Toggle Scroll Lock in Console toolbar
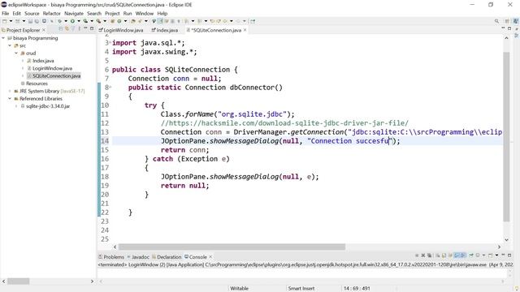520x292 pixels. 444,255
